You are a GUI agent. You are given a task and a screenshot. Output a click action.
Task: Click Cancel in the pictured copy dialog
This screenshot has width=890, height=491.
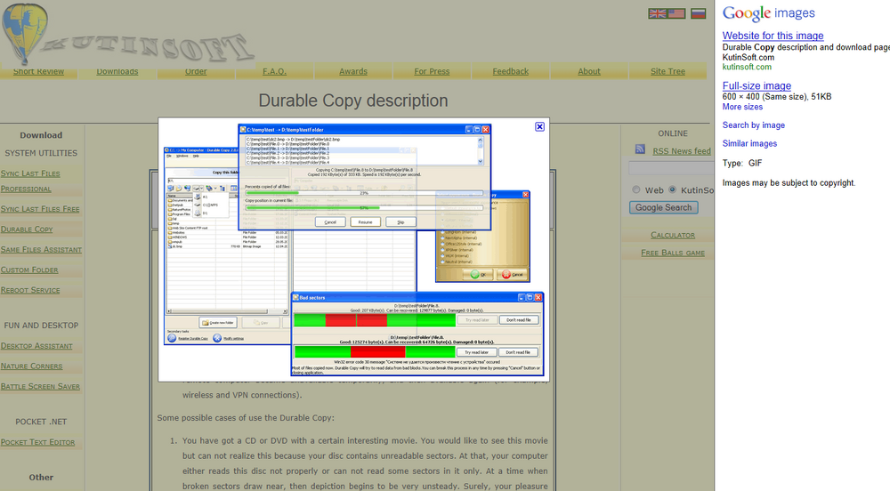[x=330, y=222]
